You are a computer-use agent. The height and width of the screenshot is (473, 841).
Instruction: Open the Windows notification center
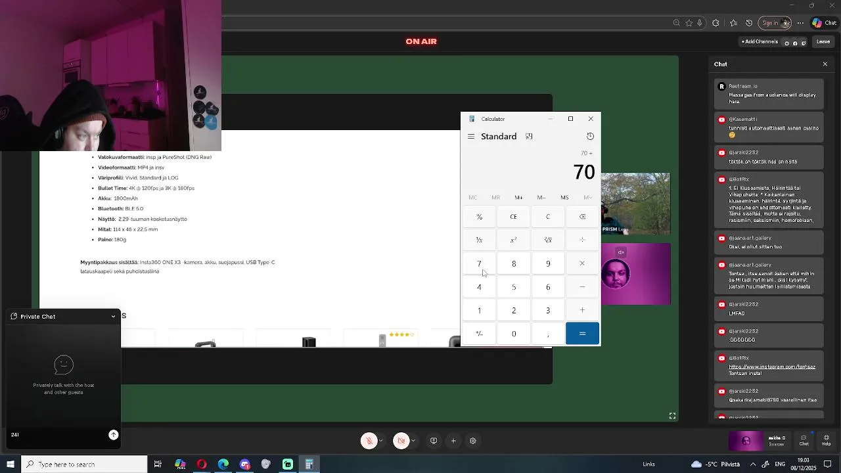click(827, 464)
